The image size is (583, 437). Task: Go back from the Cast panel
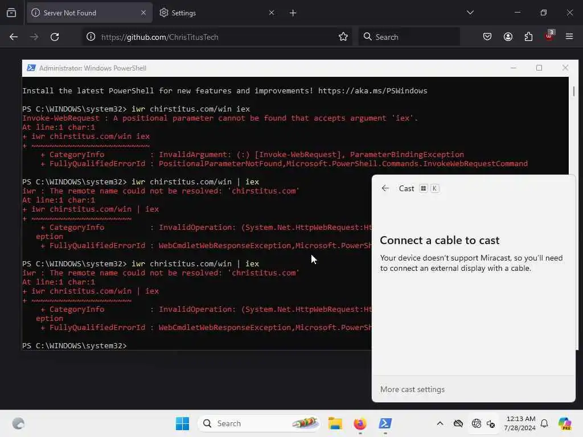coord(385,188)
